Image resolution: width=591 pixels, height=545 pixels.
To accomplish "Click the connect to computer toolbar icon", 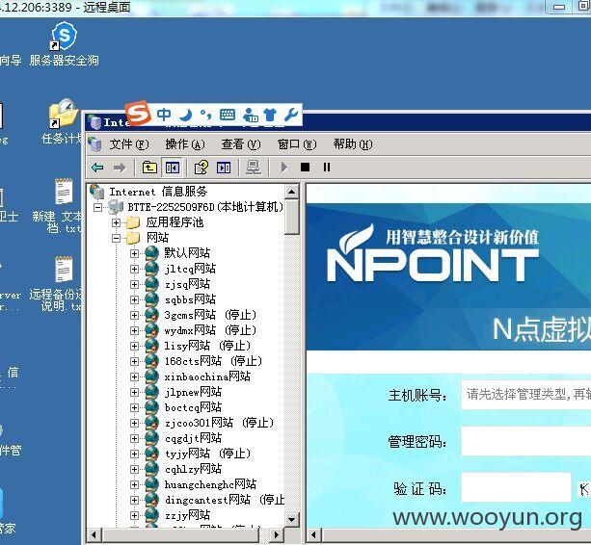I will pyautogui.click(x=254, y=168).
